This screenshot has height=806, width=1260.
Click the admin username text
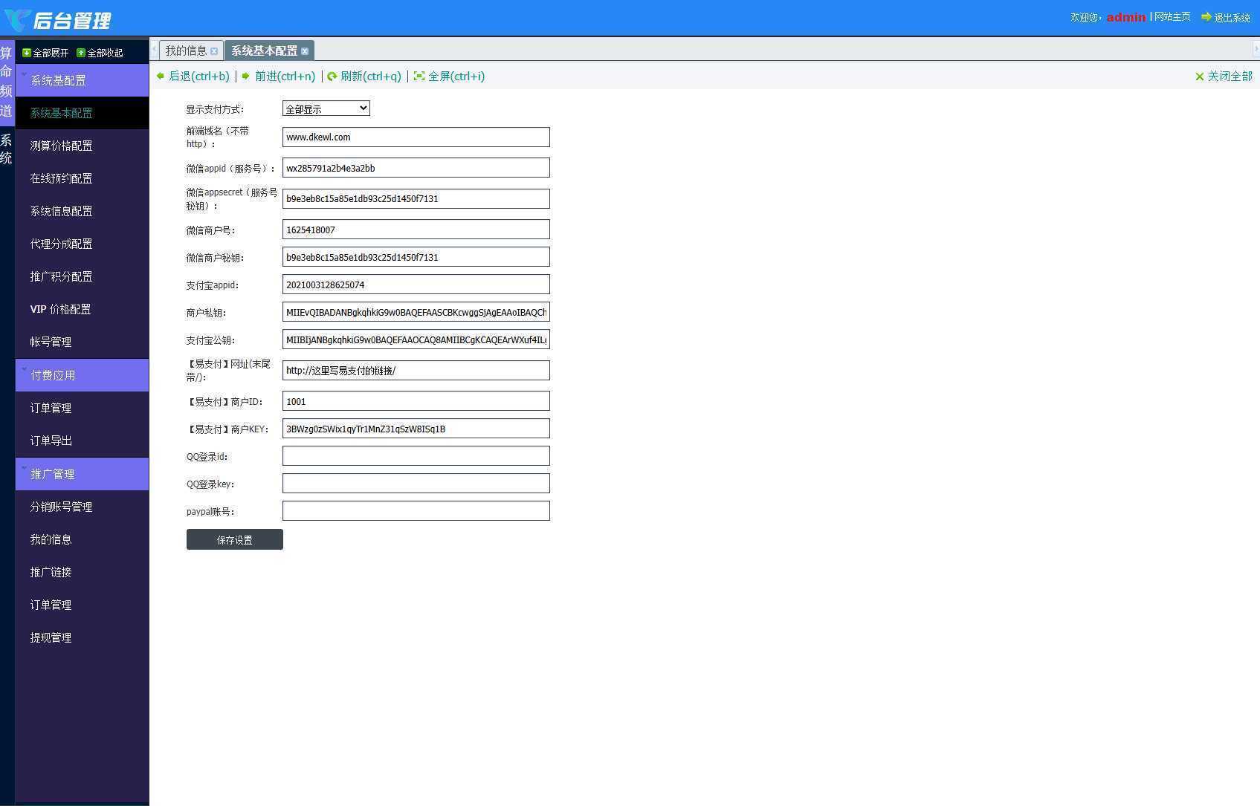coord(1126,17)
